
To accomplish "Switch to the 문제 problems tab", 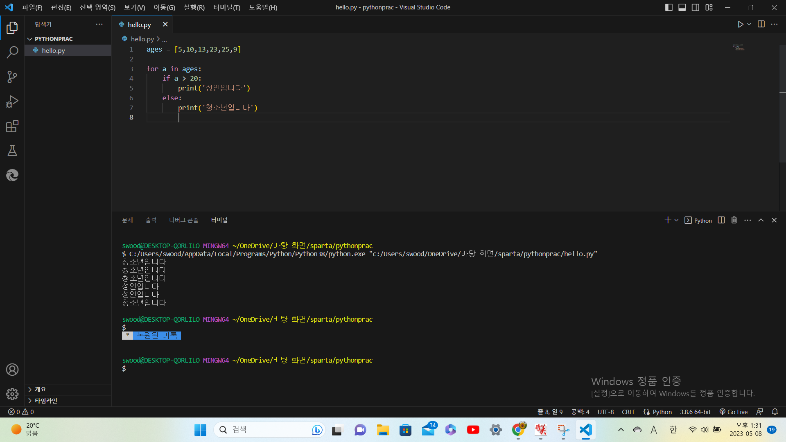I will (x=127, y=220).
